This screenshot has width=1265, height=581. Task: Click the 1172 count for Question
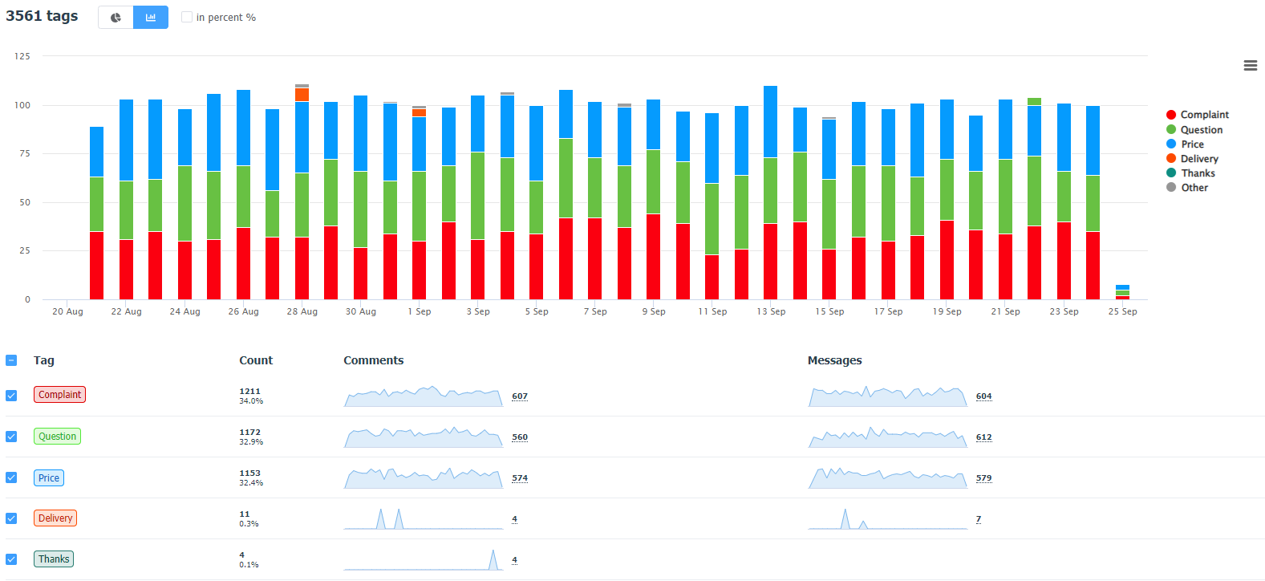249,433
